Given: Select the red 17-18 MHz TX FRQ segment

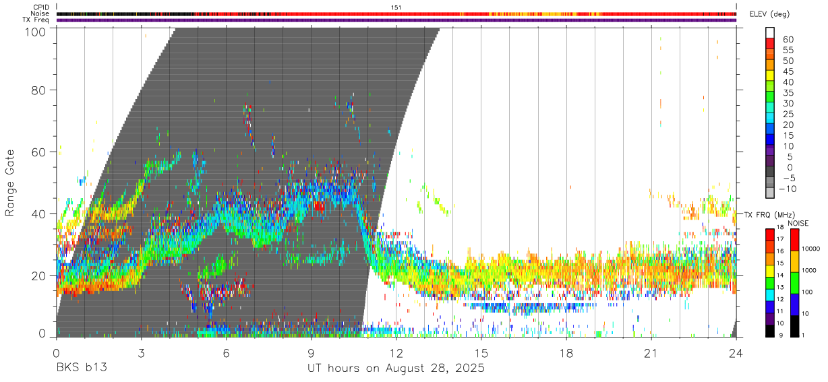Looking at the screenshot, I should [x=770, y=234].
